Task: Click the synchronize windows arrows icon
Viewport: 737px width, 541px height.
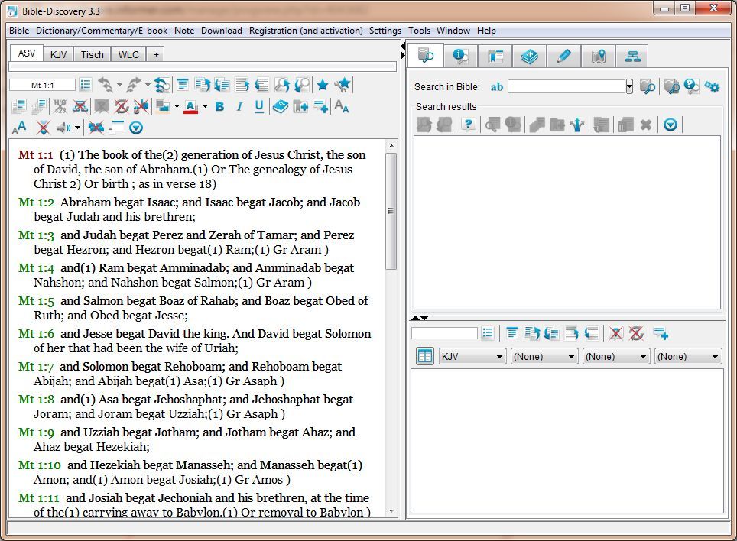Action: [x=161, y=85]
